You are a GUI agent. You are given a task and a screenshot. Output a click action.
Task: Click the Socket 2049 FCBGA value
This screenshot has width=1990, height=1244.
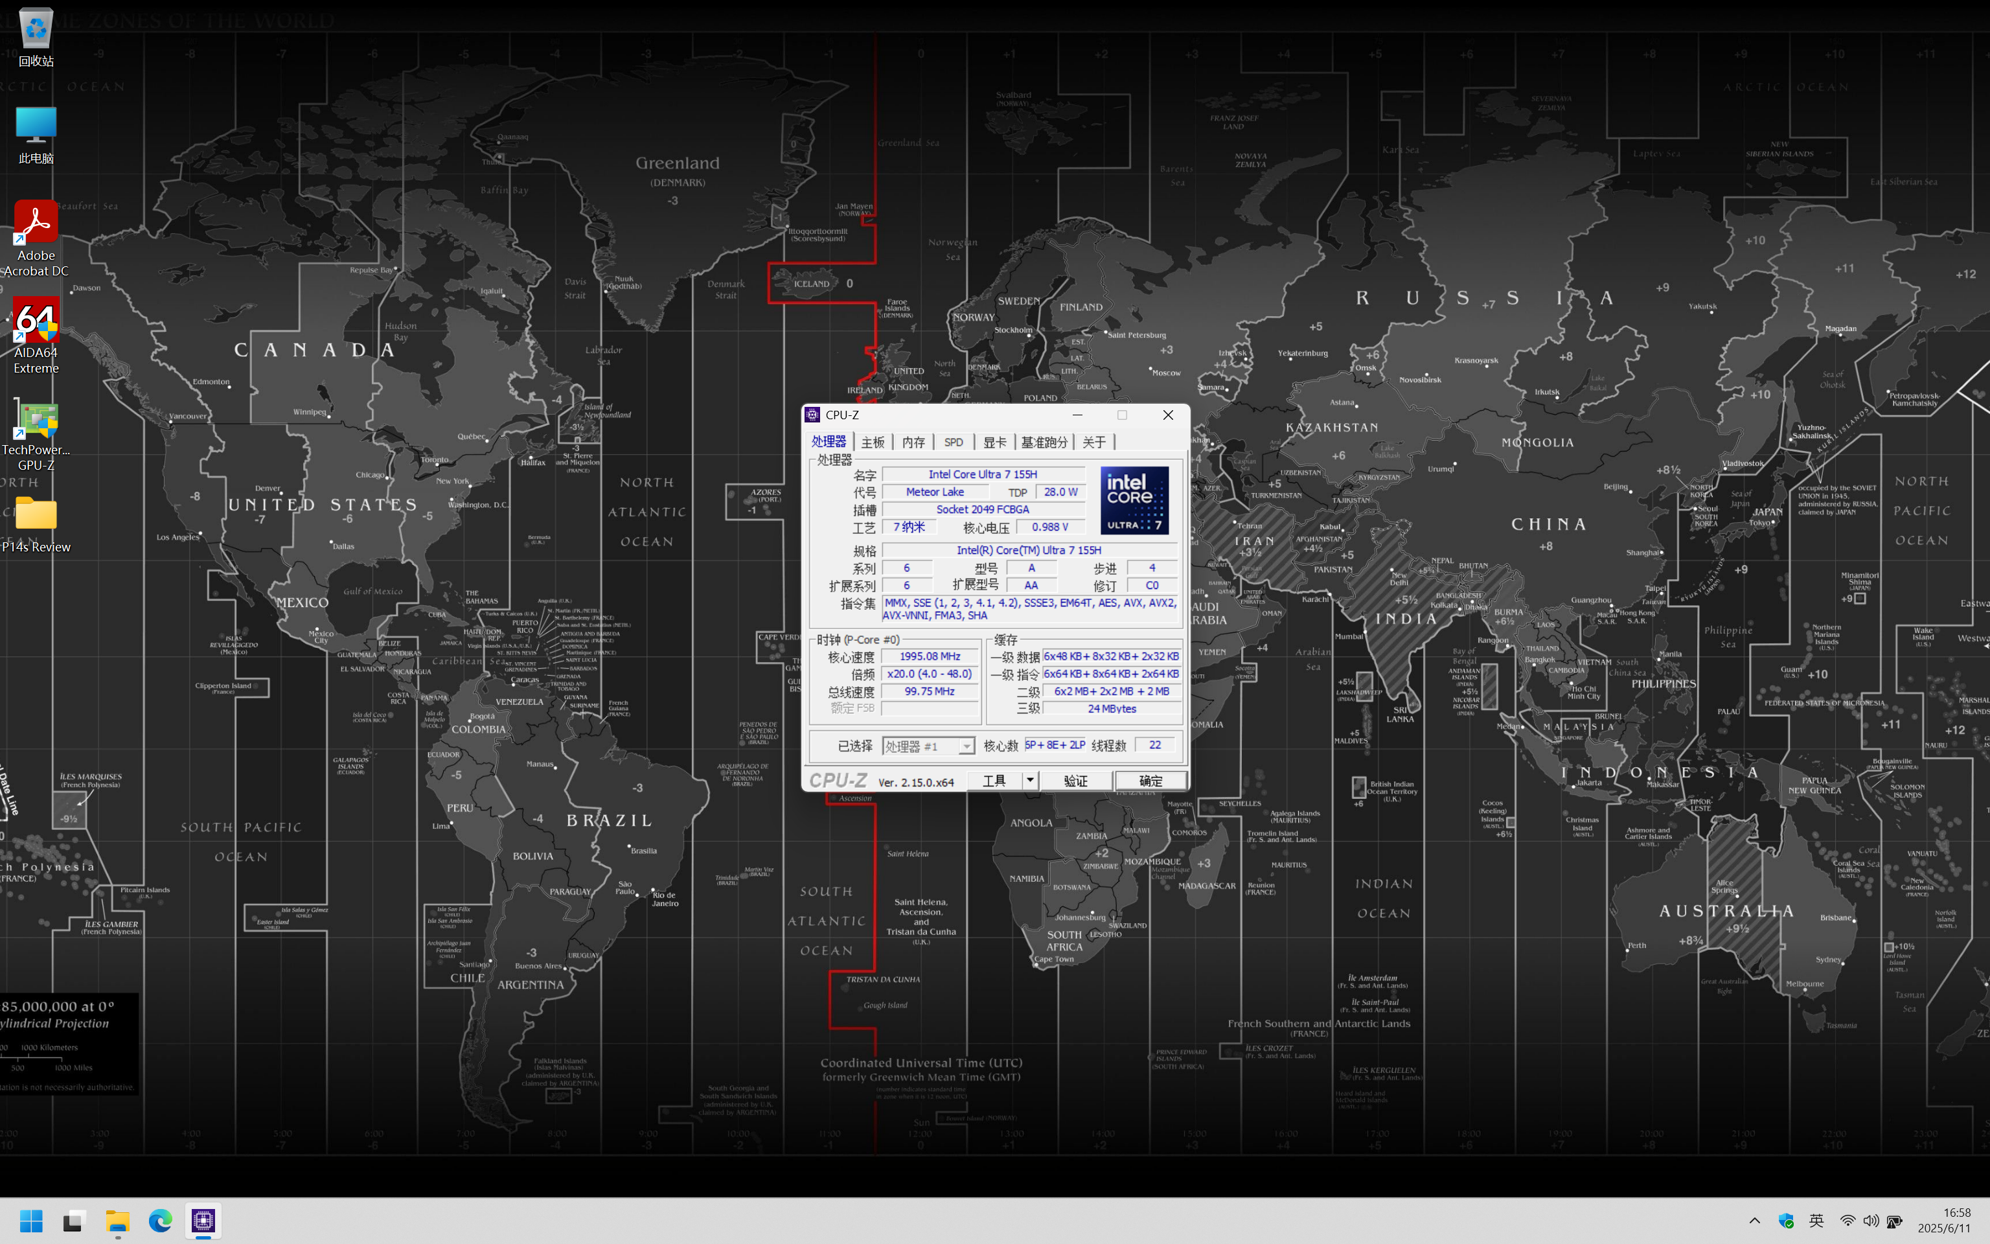[983, 509]
